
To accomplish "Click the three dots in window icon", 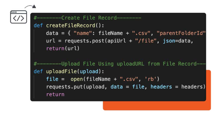I will 14,12.
